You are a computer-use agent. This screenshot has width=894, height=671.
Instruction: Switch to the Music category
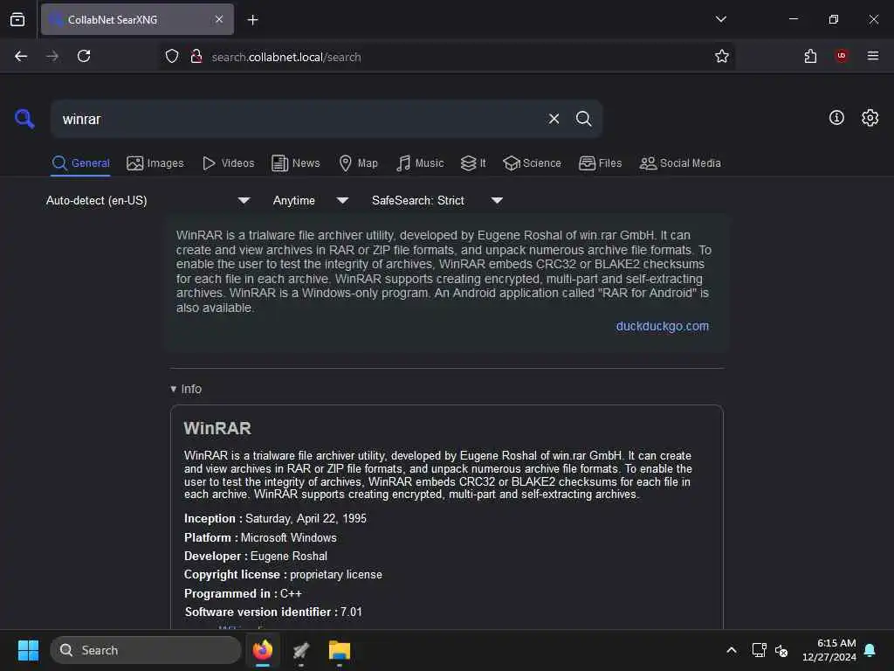click(x=420, y=163)
